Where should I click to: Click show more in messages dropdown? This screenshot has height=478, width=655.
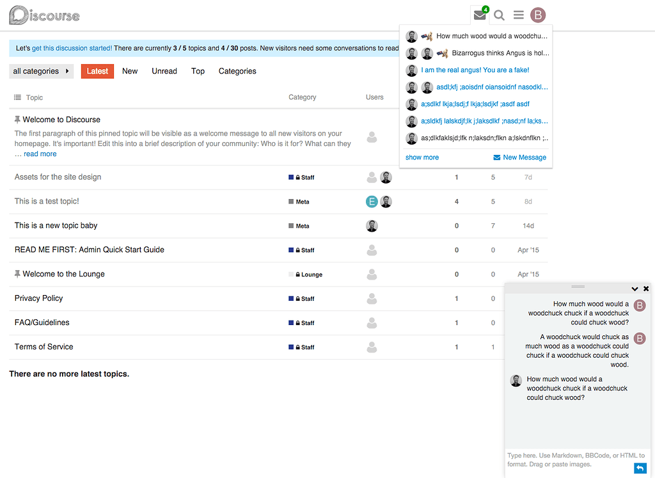click(x=422, y=157)
